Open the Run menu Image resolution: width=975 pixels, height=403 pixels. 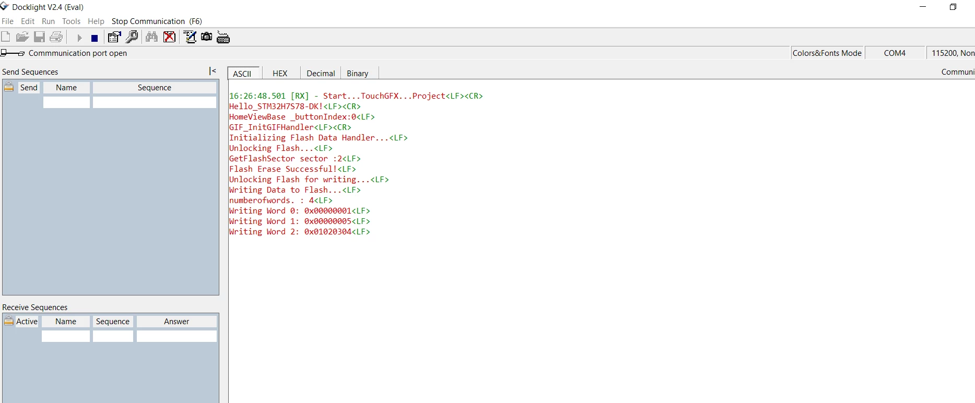[x=48, y=21]
